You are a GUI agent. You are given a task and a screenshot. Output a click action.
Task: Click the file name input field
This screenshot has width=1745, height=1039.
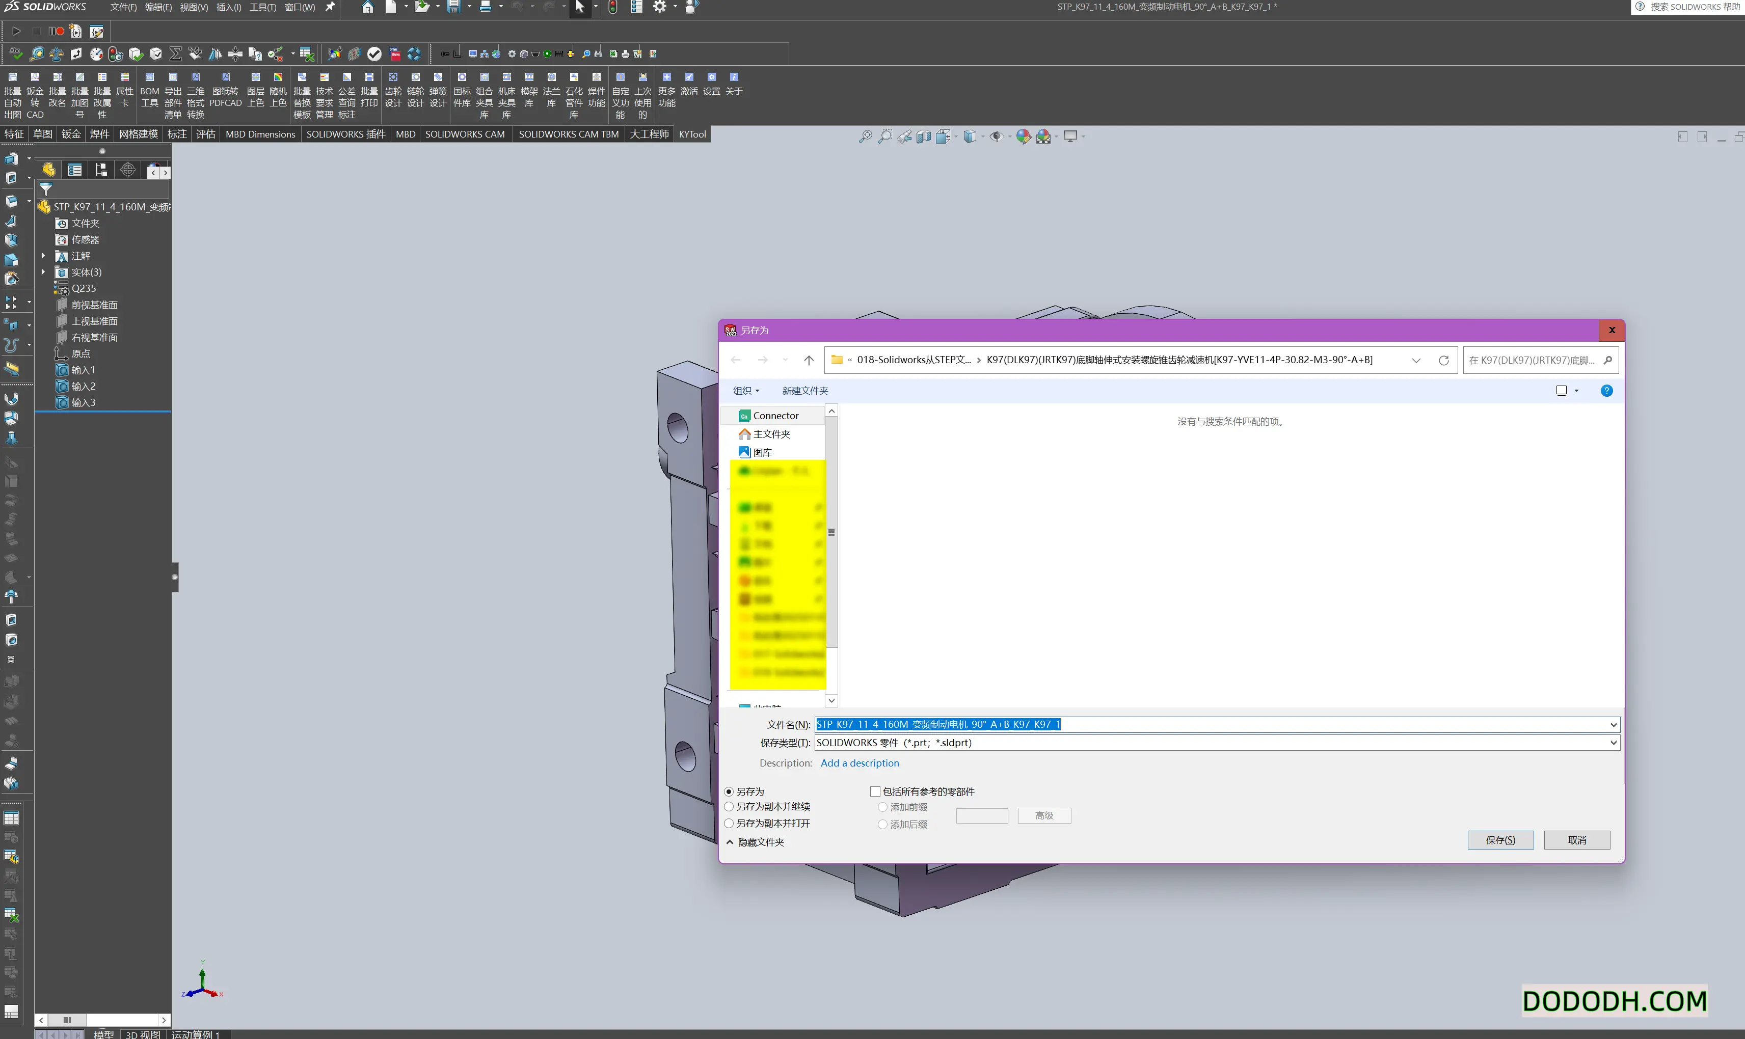pos(1212,725)
